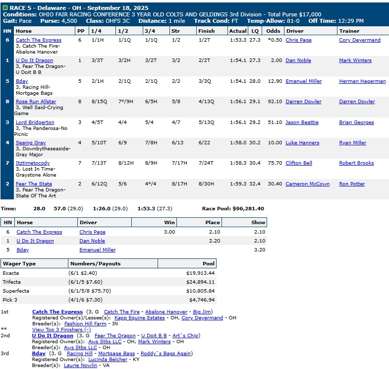Click the Fashion Hill Farm breeder link
This screenshot has height=369, width=389.
(85, 323)
